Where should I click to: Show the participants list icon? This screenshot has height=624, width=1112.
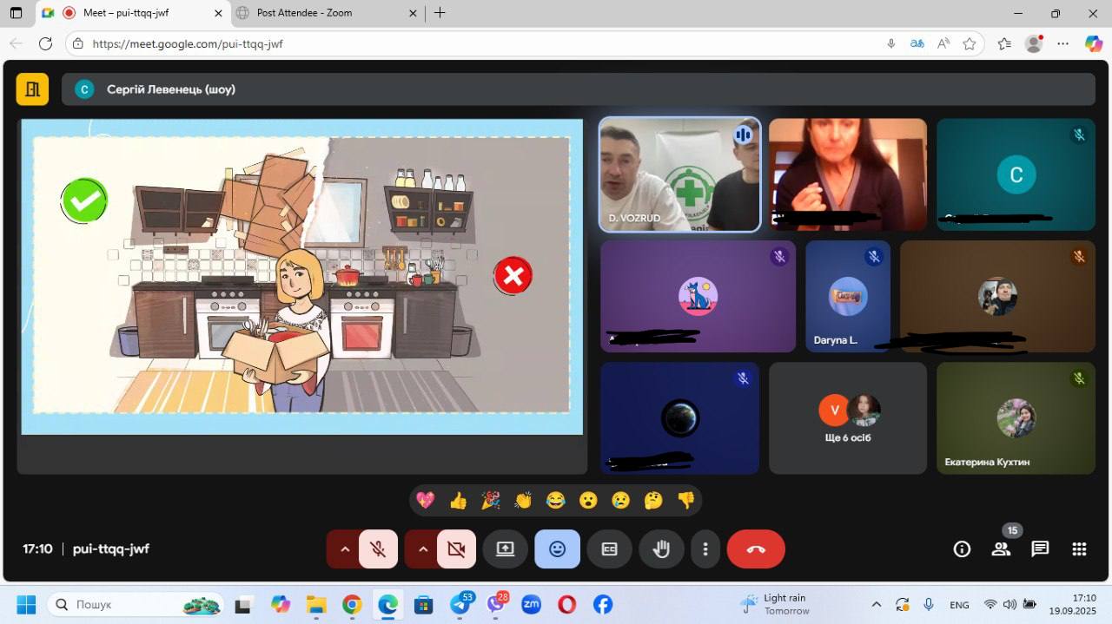(x=1001, y=548)
